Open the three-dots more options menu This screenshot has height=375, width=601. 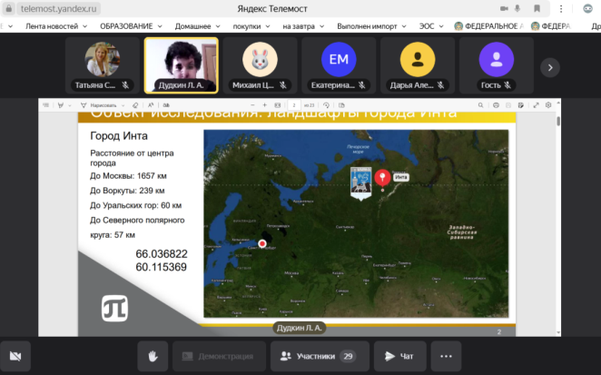[445, 356]
